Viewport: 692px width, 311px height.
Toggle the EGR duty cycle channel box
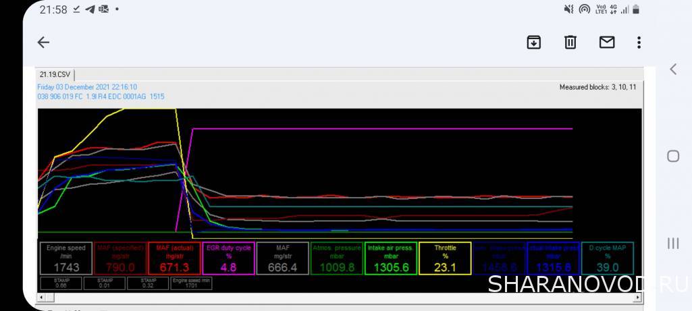(228, 258)
